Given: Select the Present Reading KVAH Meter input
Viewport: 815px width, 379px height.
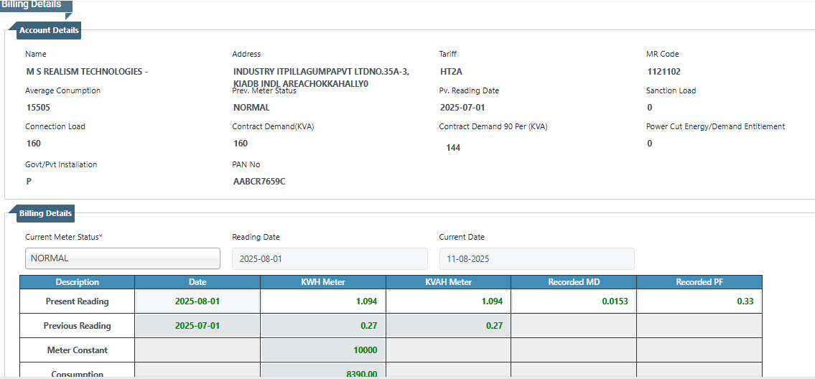Looking at the screenshot, I should 448,301.
